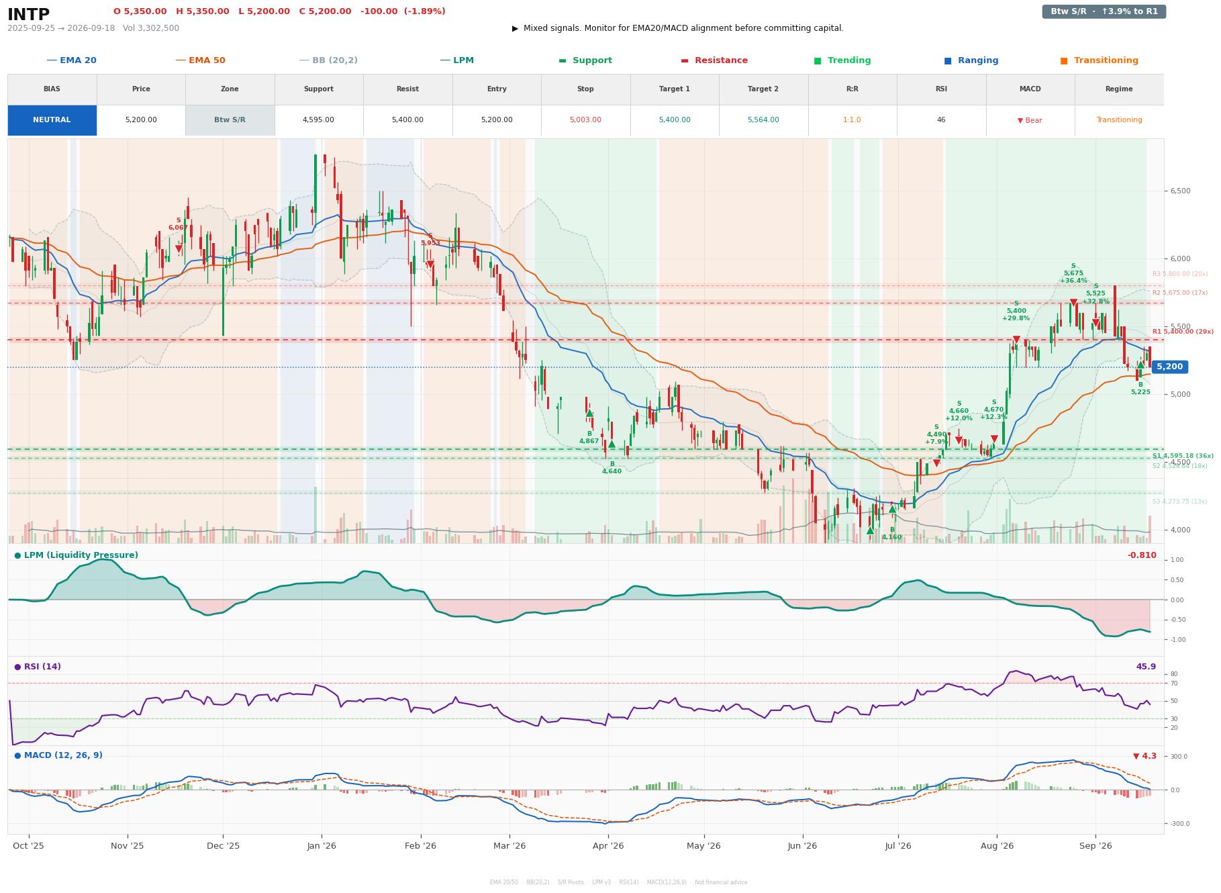
Task: Click the Vol 3,302,500 readout
Action: coord(151,28)
